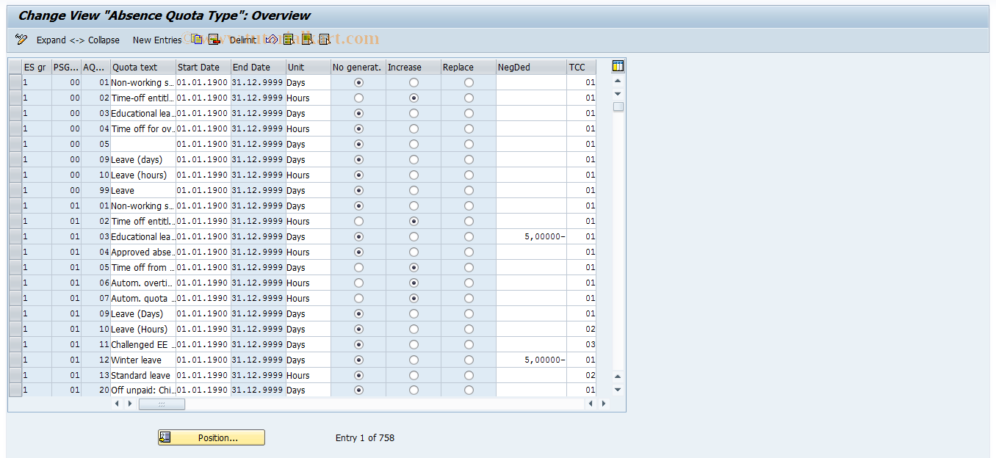Click the Select Block icon
Image resolution: width=996 pixels, height=458 pixels.
[306, 40]
